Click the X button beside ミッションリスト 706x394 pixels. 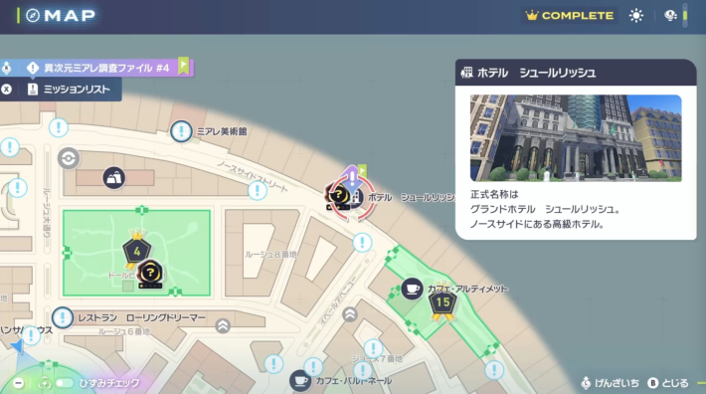6,90
